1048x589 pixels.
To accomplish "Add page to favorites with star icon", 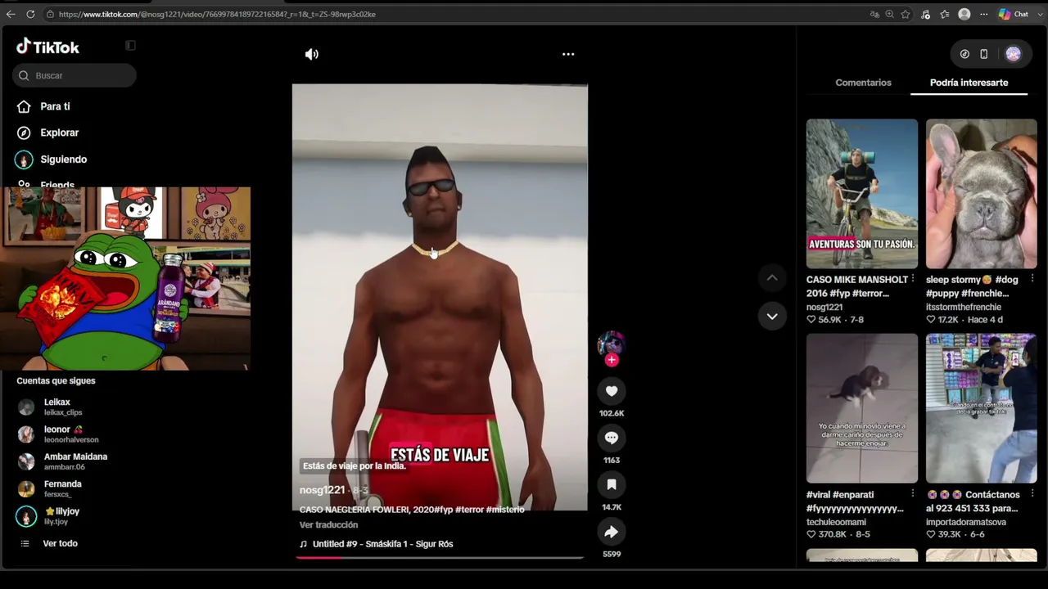I will coord(906,14).
